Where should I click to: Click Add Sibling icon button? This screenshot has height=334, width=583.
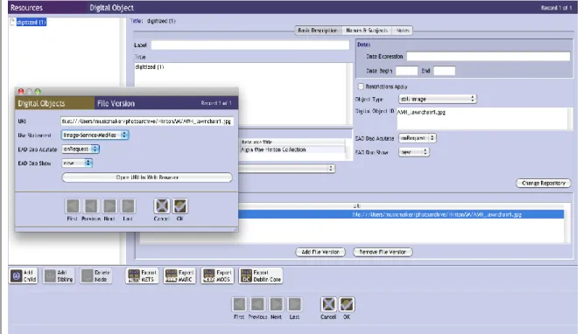pyautogui.click(x=59, y=276)
